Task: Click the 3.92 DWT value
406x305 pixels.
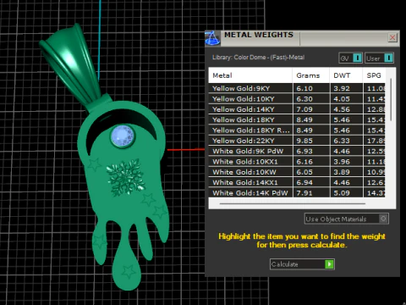Action: [x=342, y=88]
